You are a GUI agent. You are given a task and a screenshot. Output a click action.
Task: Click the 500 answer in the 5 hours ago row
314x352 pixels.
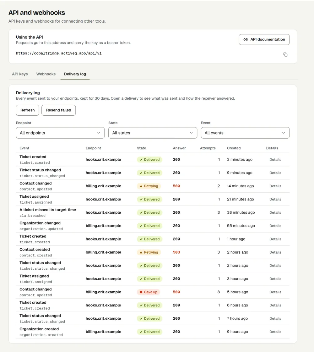tap(176, 292)
